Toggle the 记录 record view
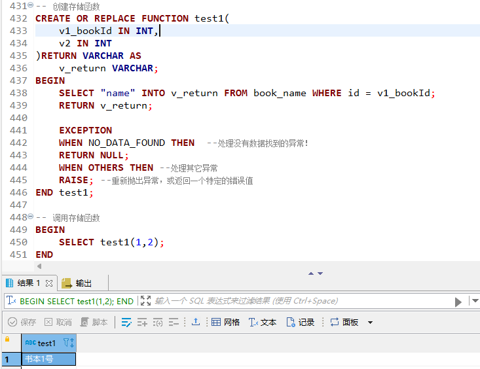Image resolution: width=480 pixels, height=369 pixels. [x=301, y=322]
